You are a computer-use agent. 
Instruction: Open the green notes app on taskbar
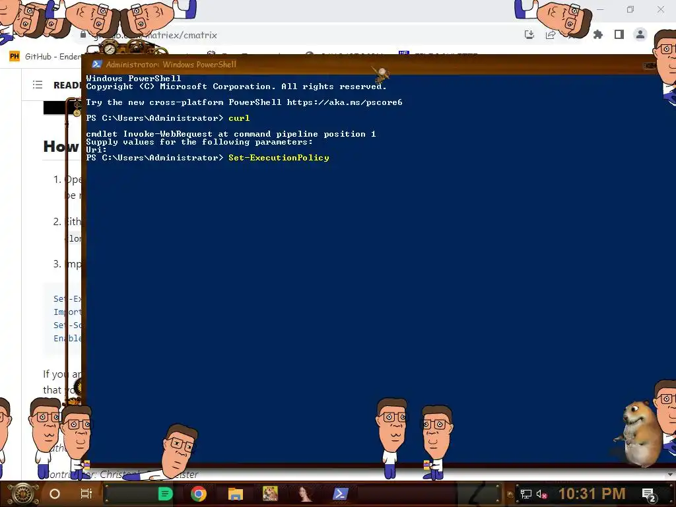[x=165, y=494]
